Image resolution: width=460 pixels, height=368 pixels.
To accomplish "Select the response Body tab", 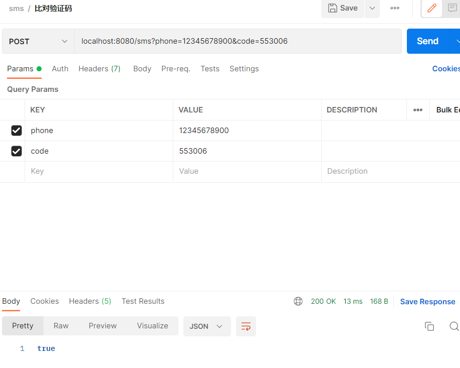I will (11, 301).
